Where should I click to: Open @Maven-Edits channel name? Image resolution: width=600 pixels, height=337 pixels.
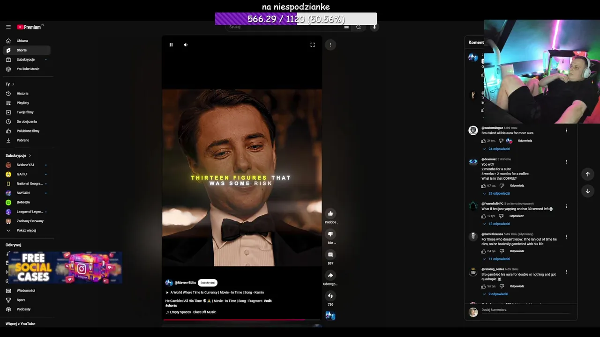(185, 283)
